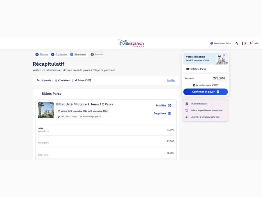Click Julie's 93,50€ ticket price
Screen dimensions: 262x197
pyautogui.click(x=170, y=130)
